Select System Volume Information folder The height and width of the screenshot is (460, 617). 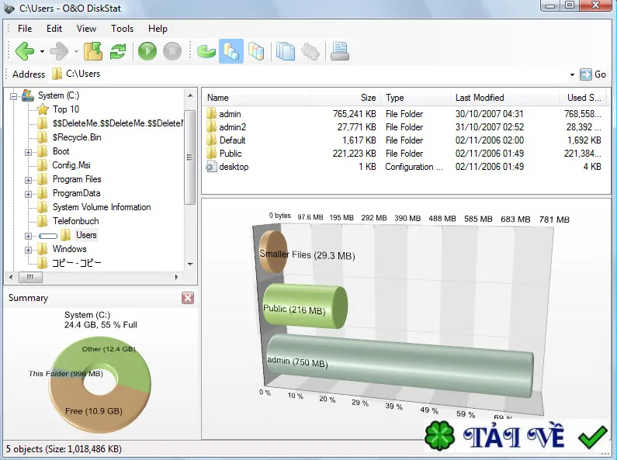point(102,207)
